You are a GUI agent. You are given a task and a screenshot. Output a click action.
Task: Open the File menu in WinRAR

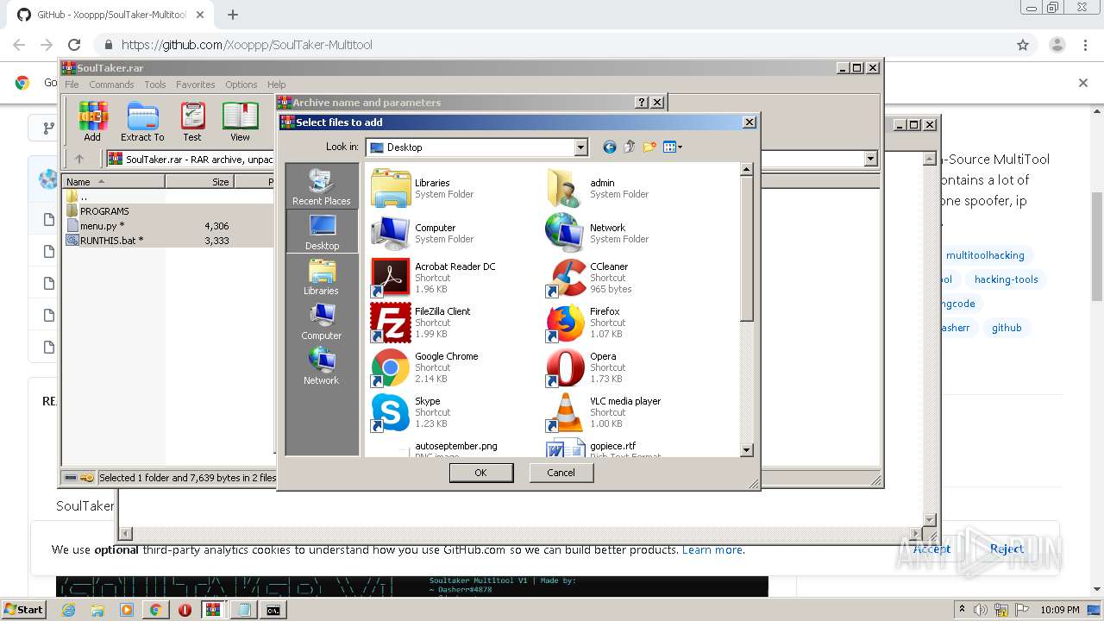pyautogui.click(x=72, y=85)
